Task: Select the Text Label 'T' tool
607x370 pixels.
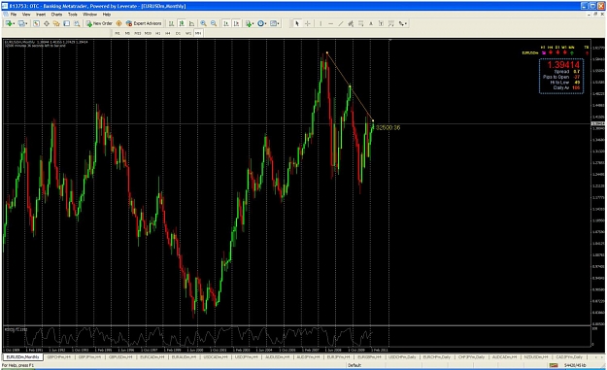Action: coord(381,23)
